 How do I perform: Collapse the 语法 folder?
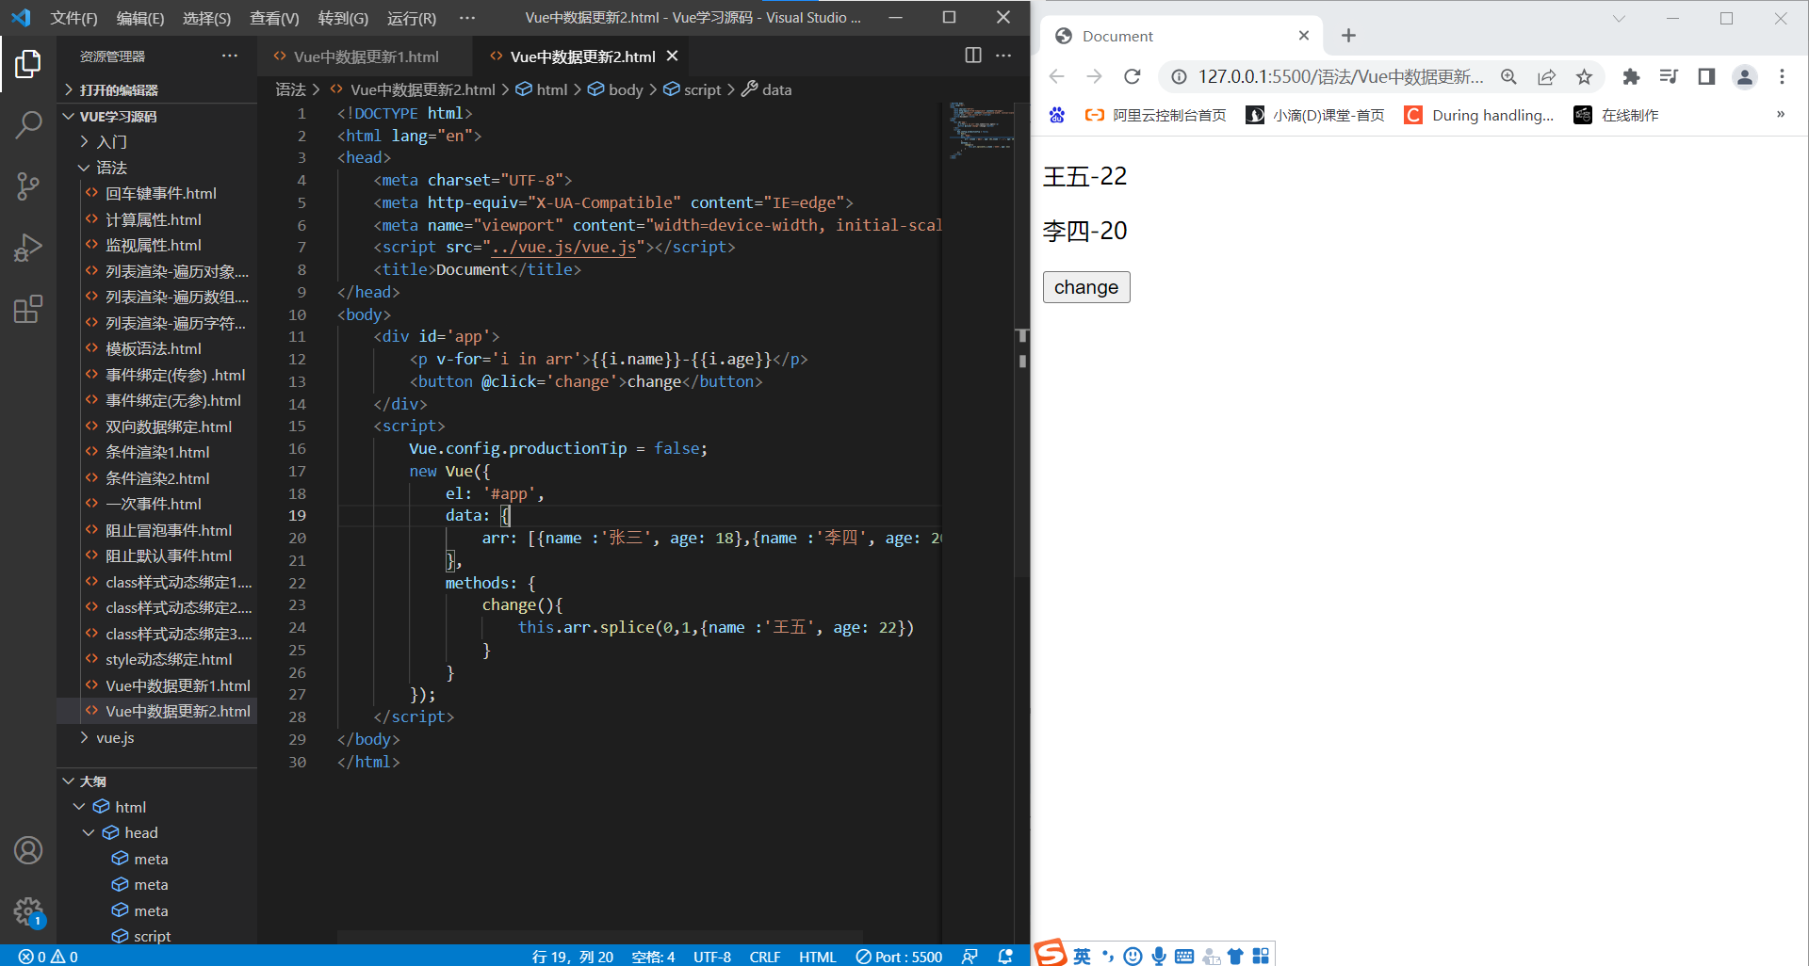point(156,168)
